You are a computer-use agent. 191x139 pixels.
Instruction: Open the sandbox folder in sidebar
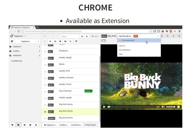pos(16,51)
